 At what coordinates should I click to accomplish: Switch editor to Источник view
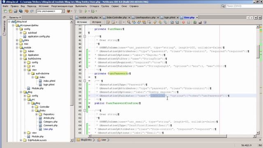82,22
